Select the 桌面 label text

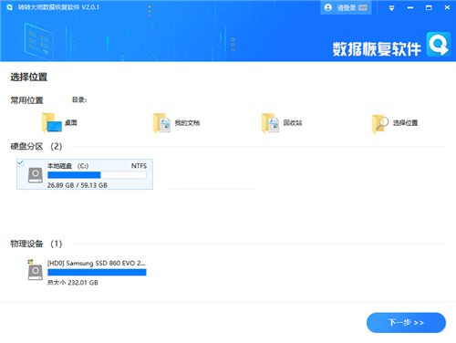71,123
